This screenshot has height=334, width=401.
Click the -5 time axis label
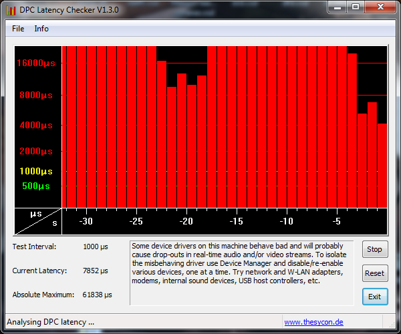point(337,221)
